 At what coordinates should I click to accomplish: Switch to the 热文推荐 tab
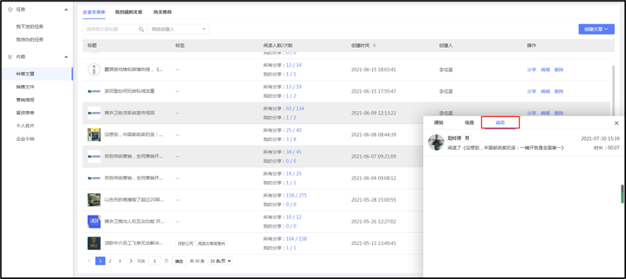pos(162,12)
